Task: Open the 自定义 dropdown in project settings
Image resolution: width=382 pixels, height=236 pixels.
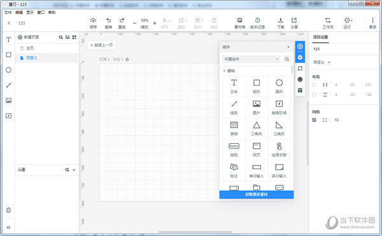Action: pos(322,62)
